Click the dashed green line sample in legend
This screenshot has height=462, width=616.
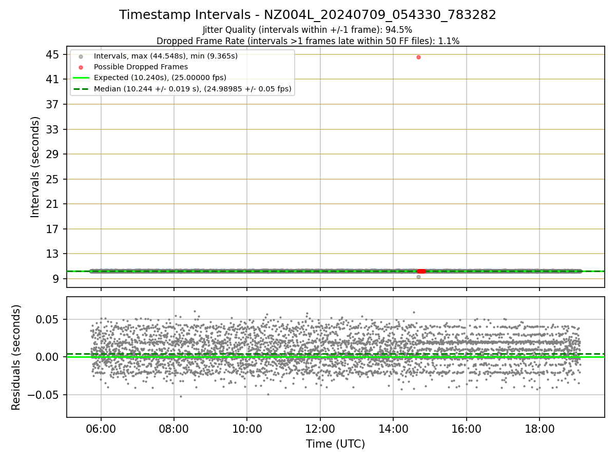tap(81, 89)
